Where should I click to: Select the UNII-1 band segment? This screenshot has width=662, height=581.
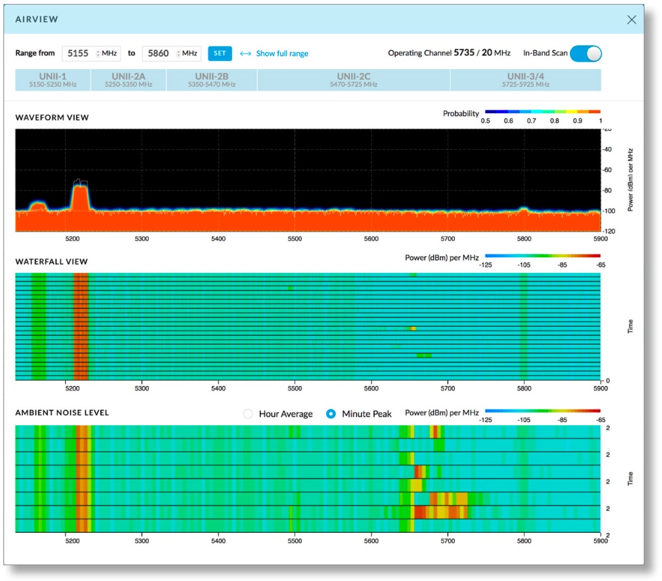[x=52, y=80]
